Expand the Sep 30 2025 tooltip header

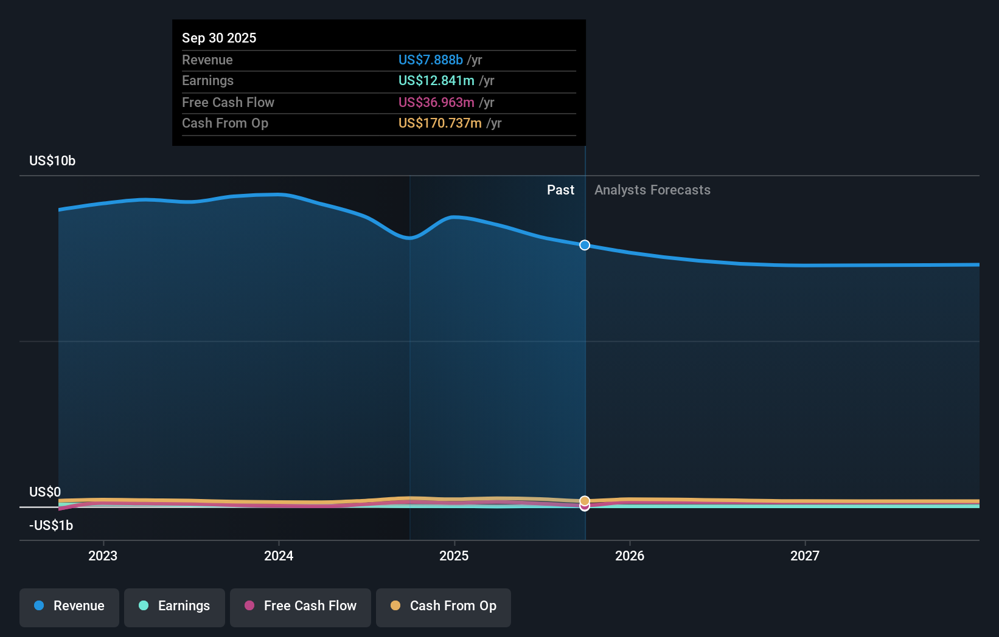click(x=219, y=37)
